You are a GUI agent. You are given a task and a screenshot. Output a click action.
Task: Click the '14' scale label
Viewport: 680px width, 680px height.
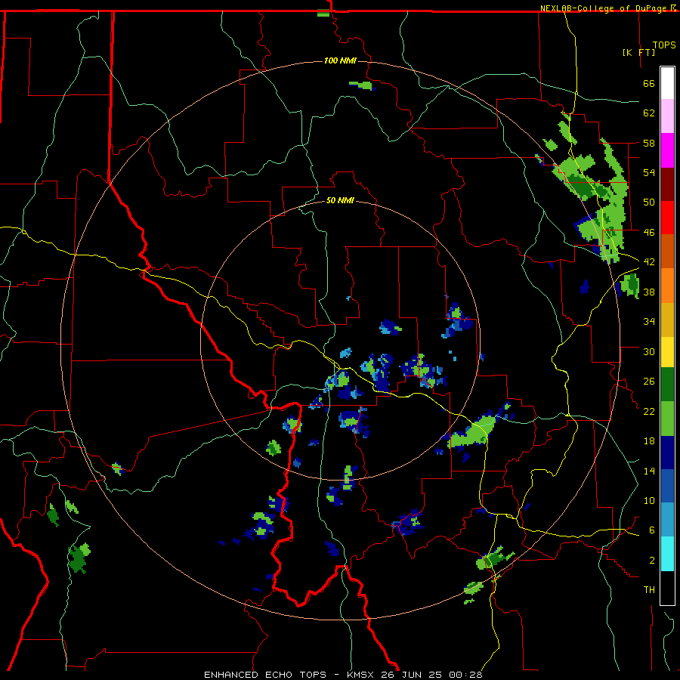click(x=649, y=471)
